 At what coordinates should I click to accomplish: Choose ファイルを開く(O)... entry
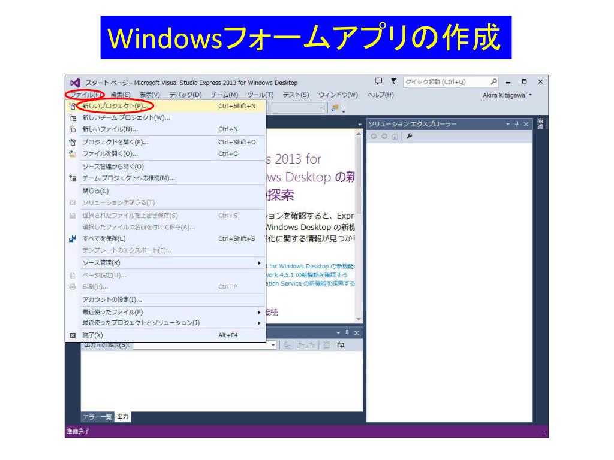pos(167,154)
